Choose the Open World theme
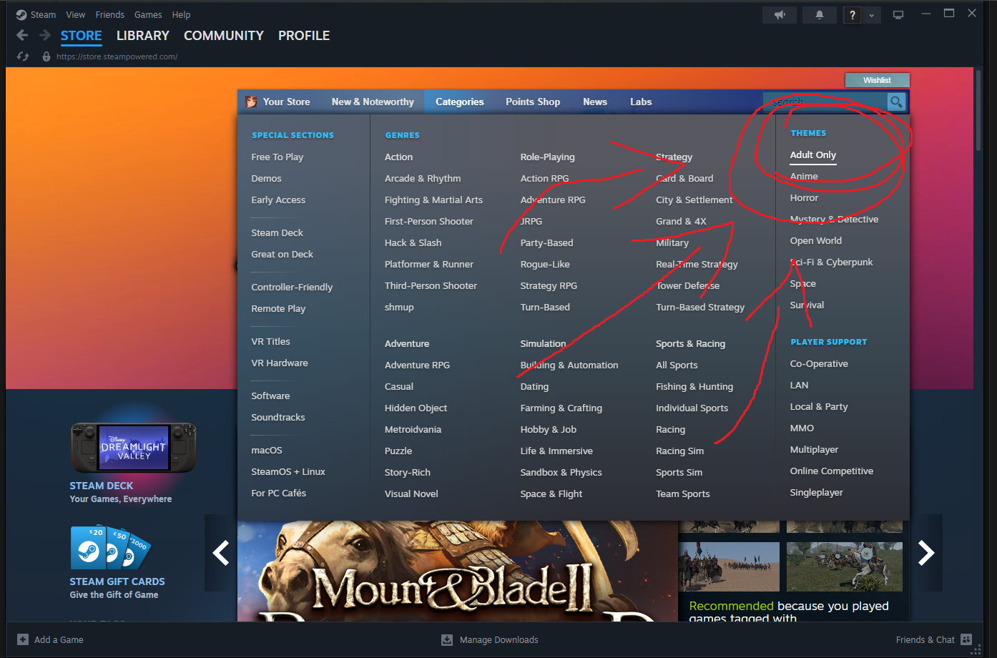This screenshot has height=658, width=997. click(x=816, y=240)
